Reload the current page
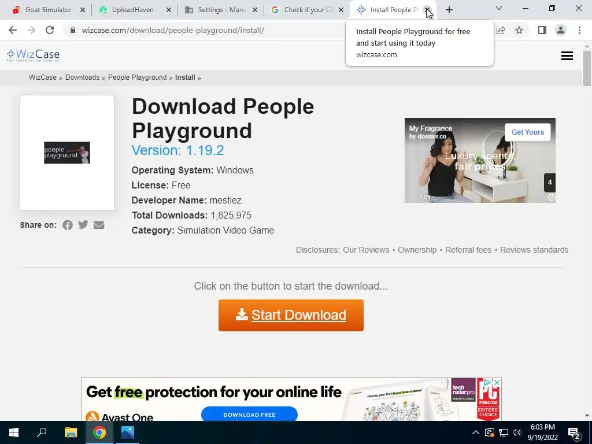 tap(50, 30)
